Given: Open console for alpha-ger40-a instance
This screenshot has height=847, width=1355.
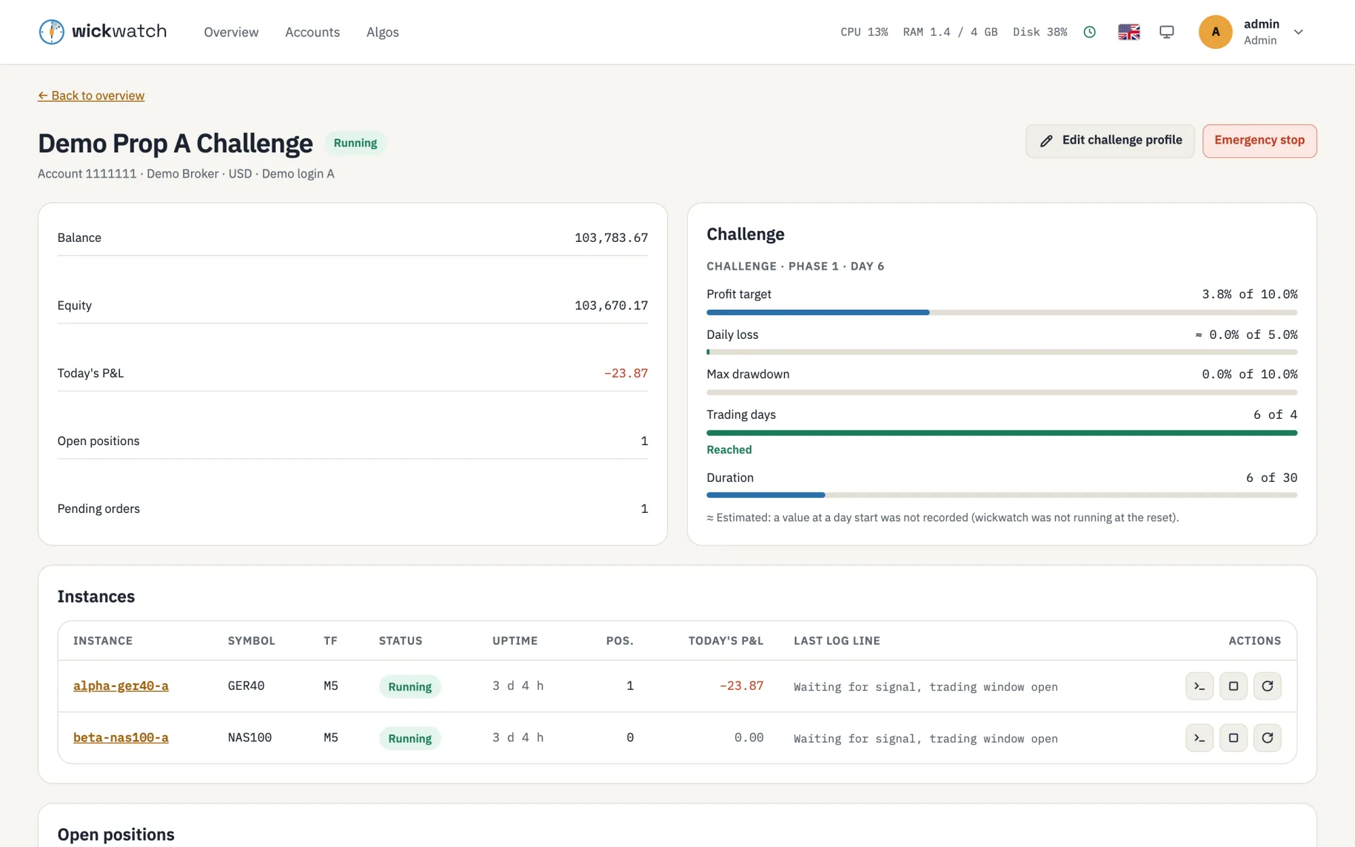Looking at the screenshot, I should (x=1199, y=686).
